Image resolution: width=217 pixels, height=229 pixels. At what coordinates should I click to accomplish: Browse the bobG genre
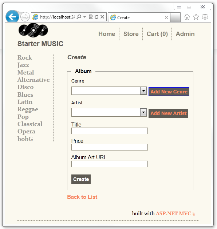pos(25,139)
